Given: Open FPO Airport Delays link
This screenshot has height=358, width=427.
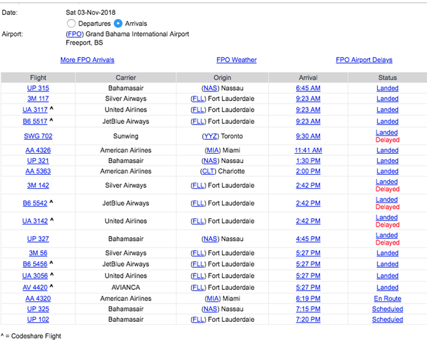Looking at the screenshot, I should click(364, 60).
